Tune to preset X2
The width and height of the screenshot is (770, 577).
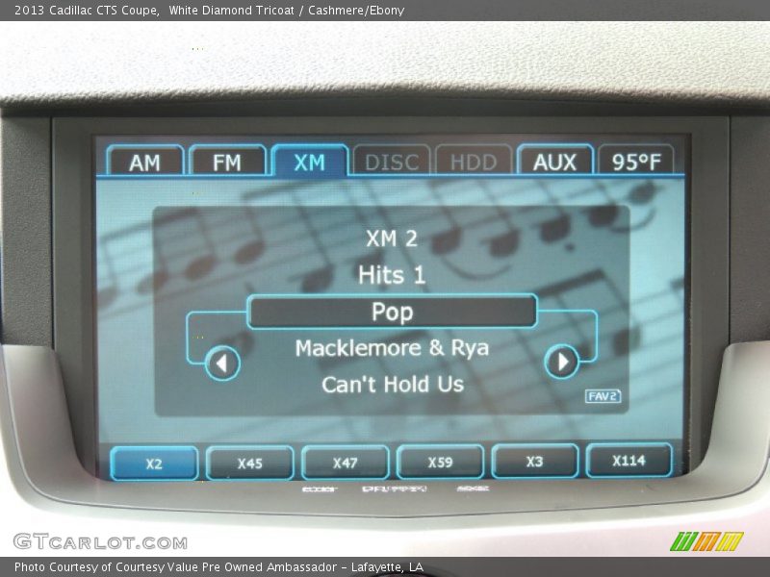[x=154, y=463]
